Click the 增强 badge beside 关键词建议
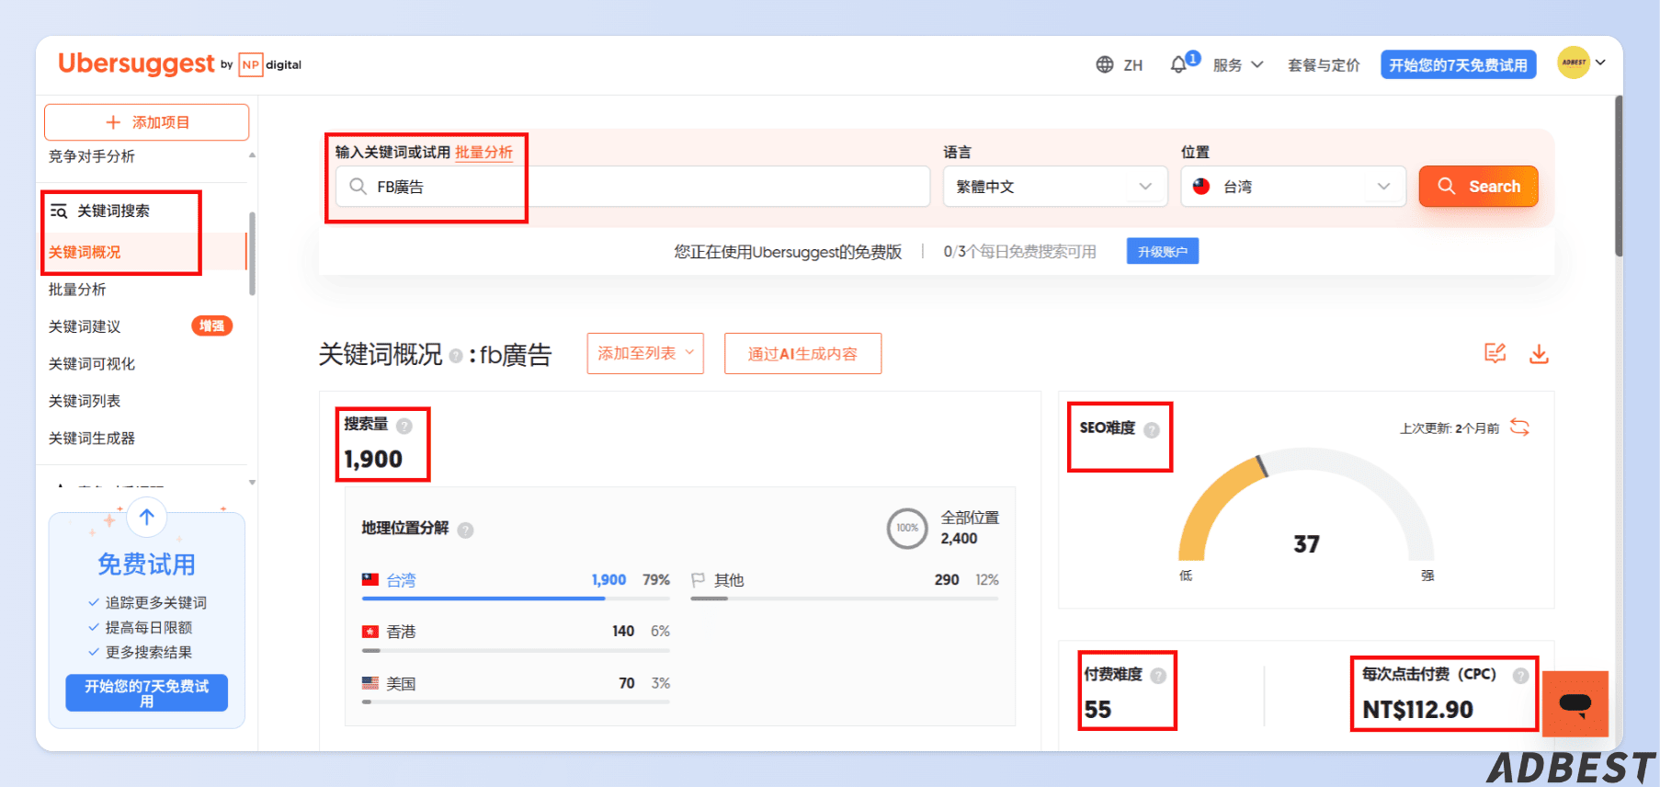The height and width of the screenshot is (787, 1660). pyautogui.click(x=212, y=325)
